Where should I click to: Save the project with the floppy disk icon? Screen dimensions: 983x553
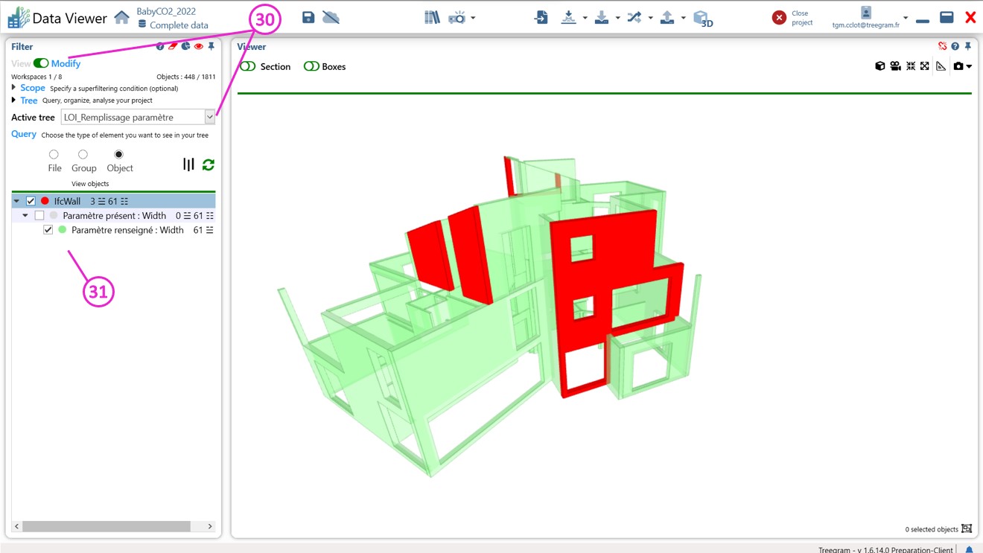[308, 17]
